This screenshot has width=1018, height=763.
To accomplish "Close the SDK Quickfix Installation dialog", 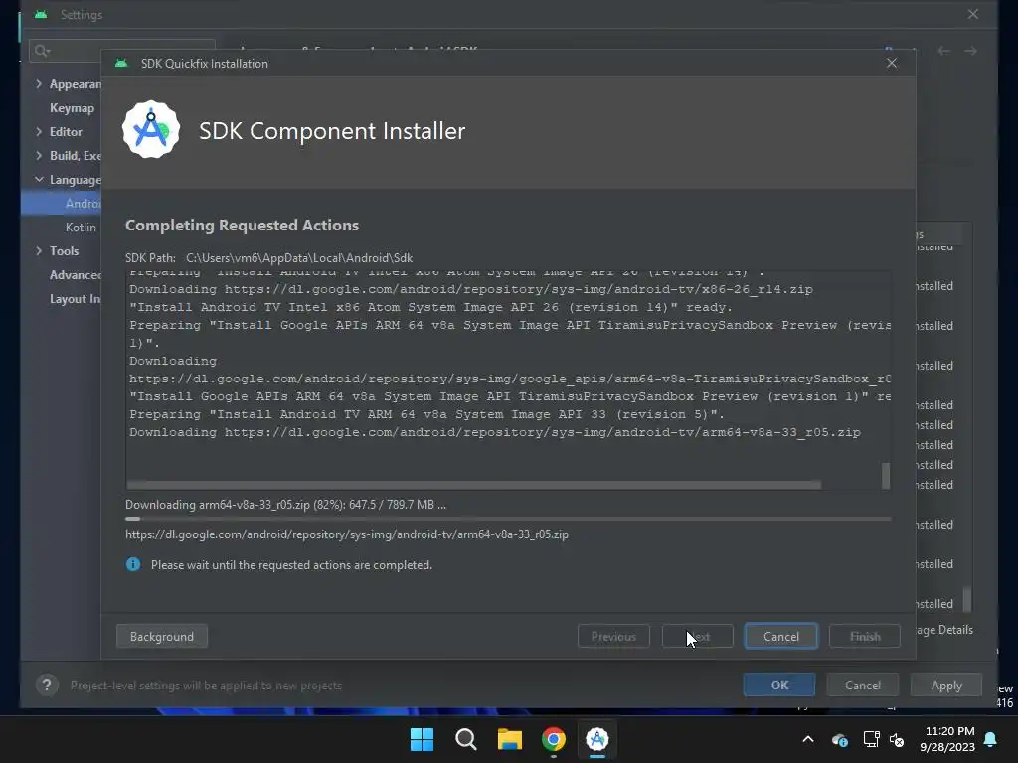I will [x=892, y=63].
